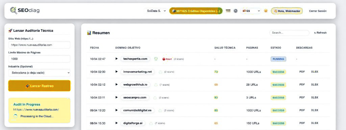346x130 pixels.
Task: Expand the seoscanpro.com row arrow
Action: (x=117, y=97)
